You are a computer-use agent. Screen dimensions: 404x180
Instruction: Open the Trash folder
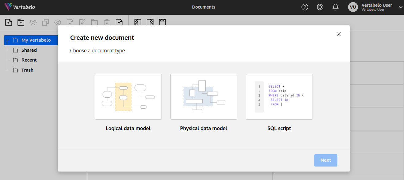tap(27, 70)
